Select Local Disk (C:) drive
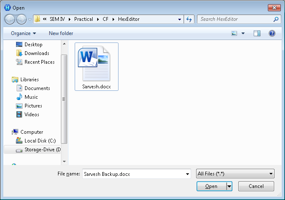The image size is (285, 200). (40, 141)
